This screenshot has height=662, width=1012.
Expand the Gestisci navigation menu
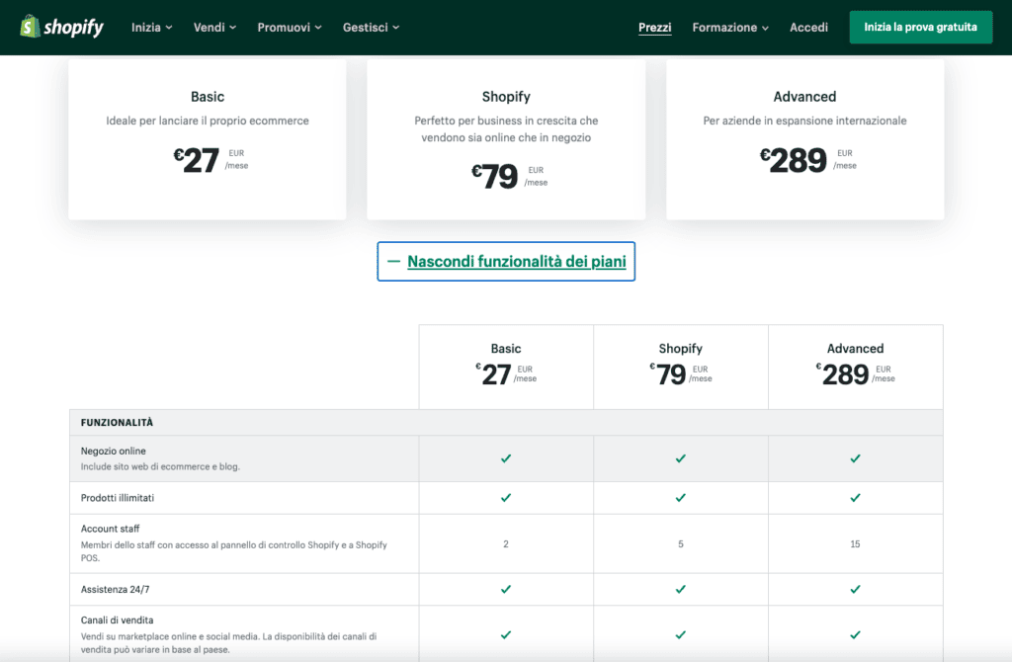[x=372, y=27]
